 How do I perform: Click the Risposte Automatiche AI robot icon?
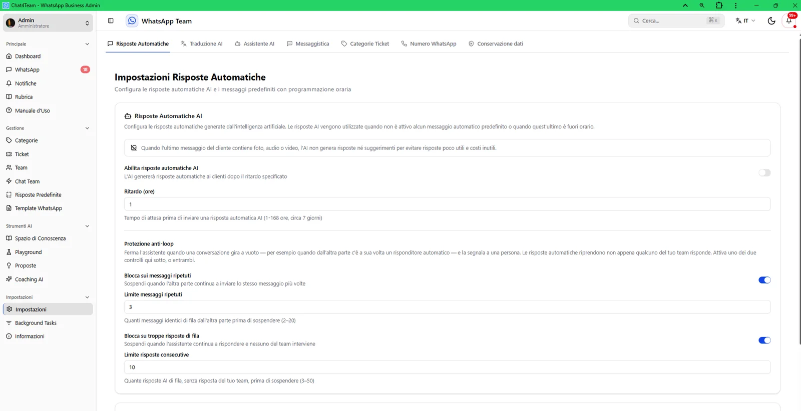coord(128,116)
